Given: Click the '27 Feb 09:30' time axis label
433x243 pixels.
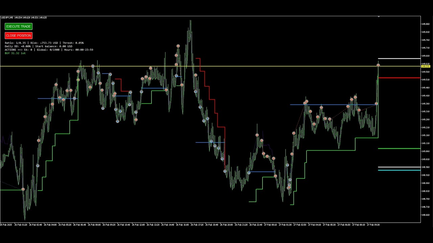Looking at the screenshot, I should [x=373, y=225].
